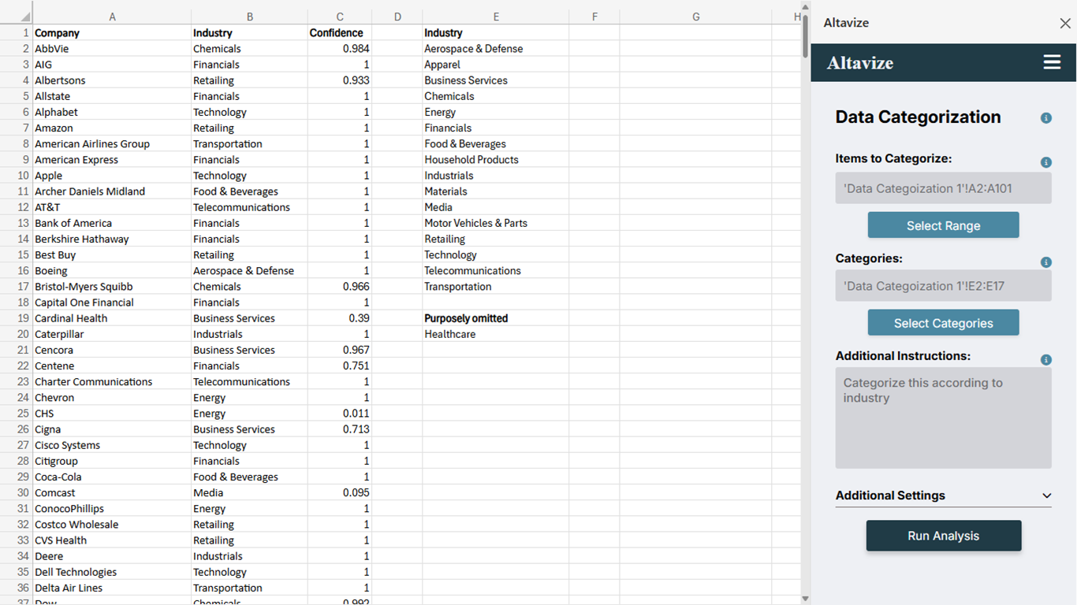Select Retailing cell in Best Buy row
The height and width of the screenshot is (605, 1077).
tap(249, 254)
